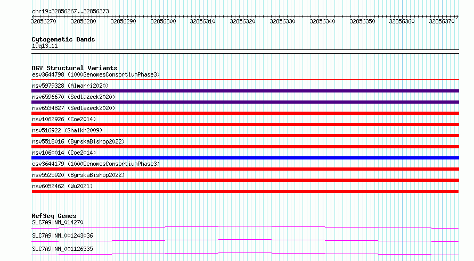Select ruler position 32856360
The image size is (474, 261).
click(x=402, y=21)
